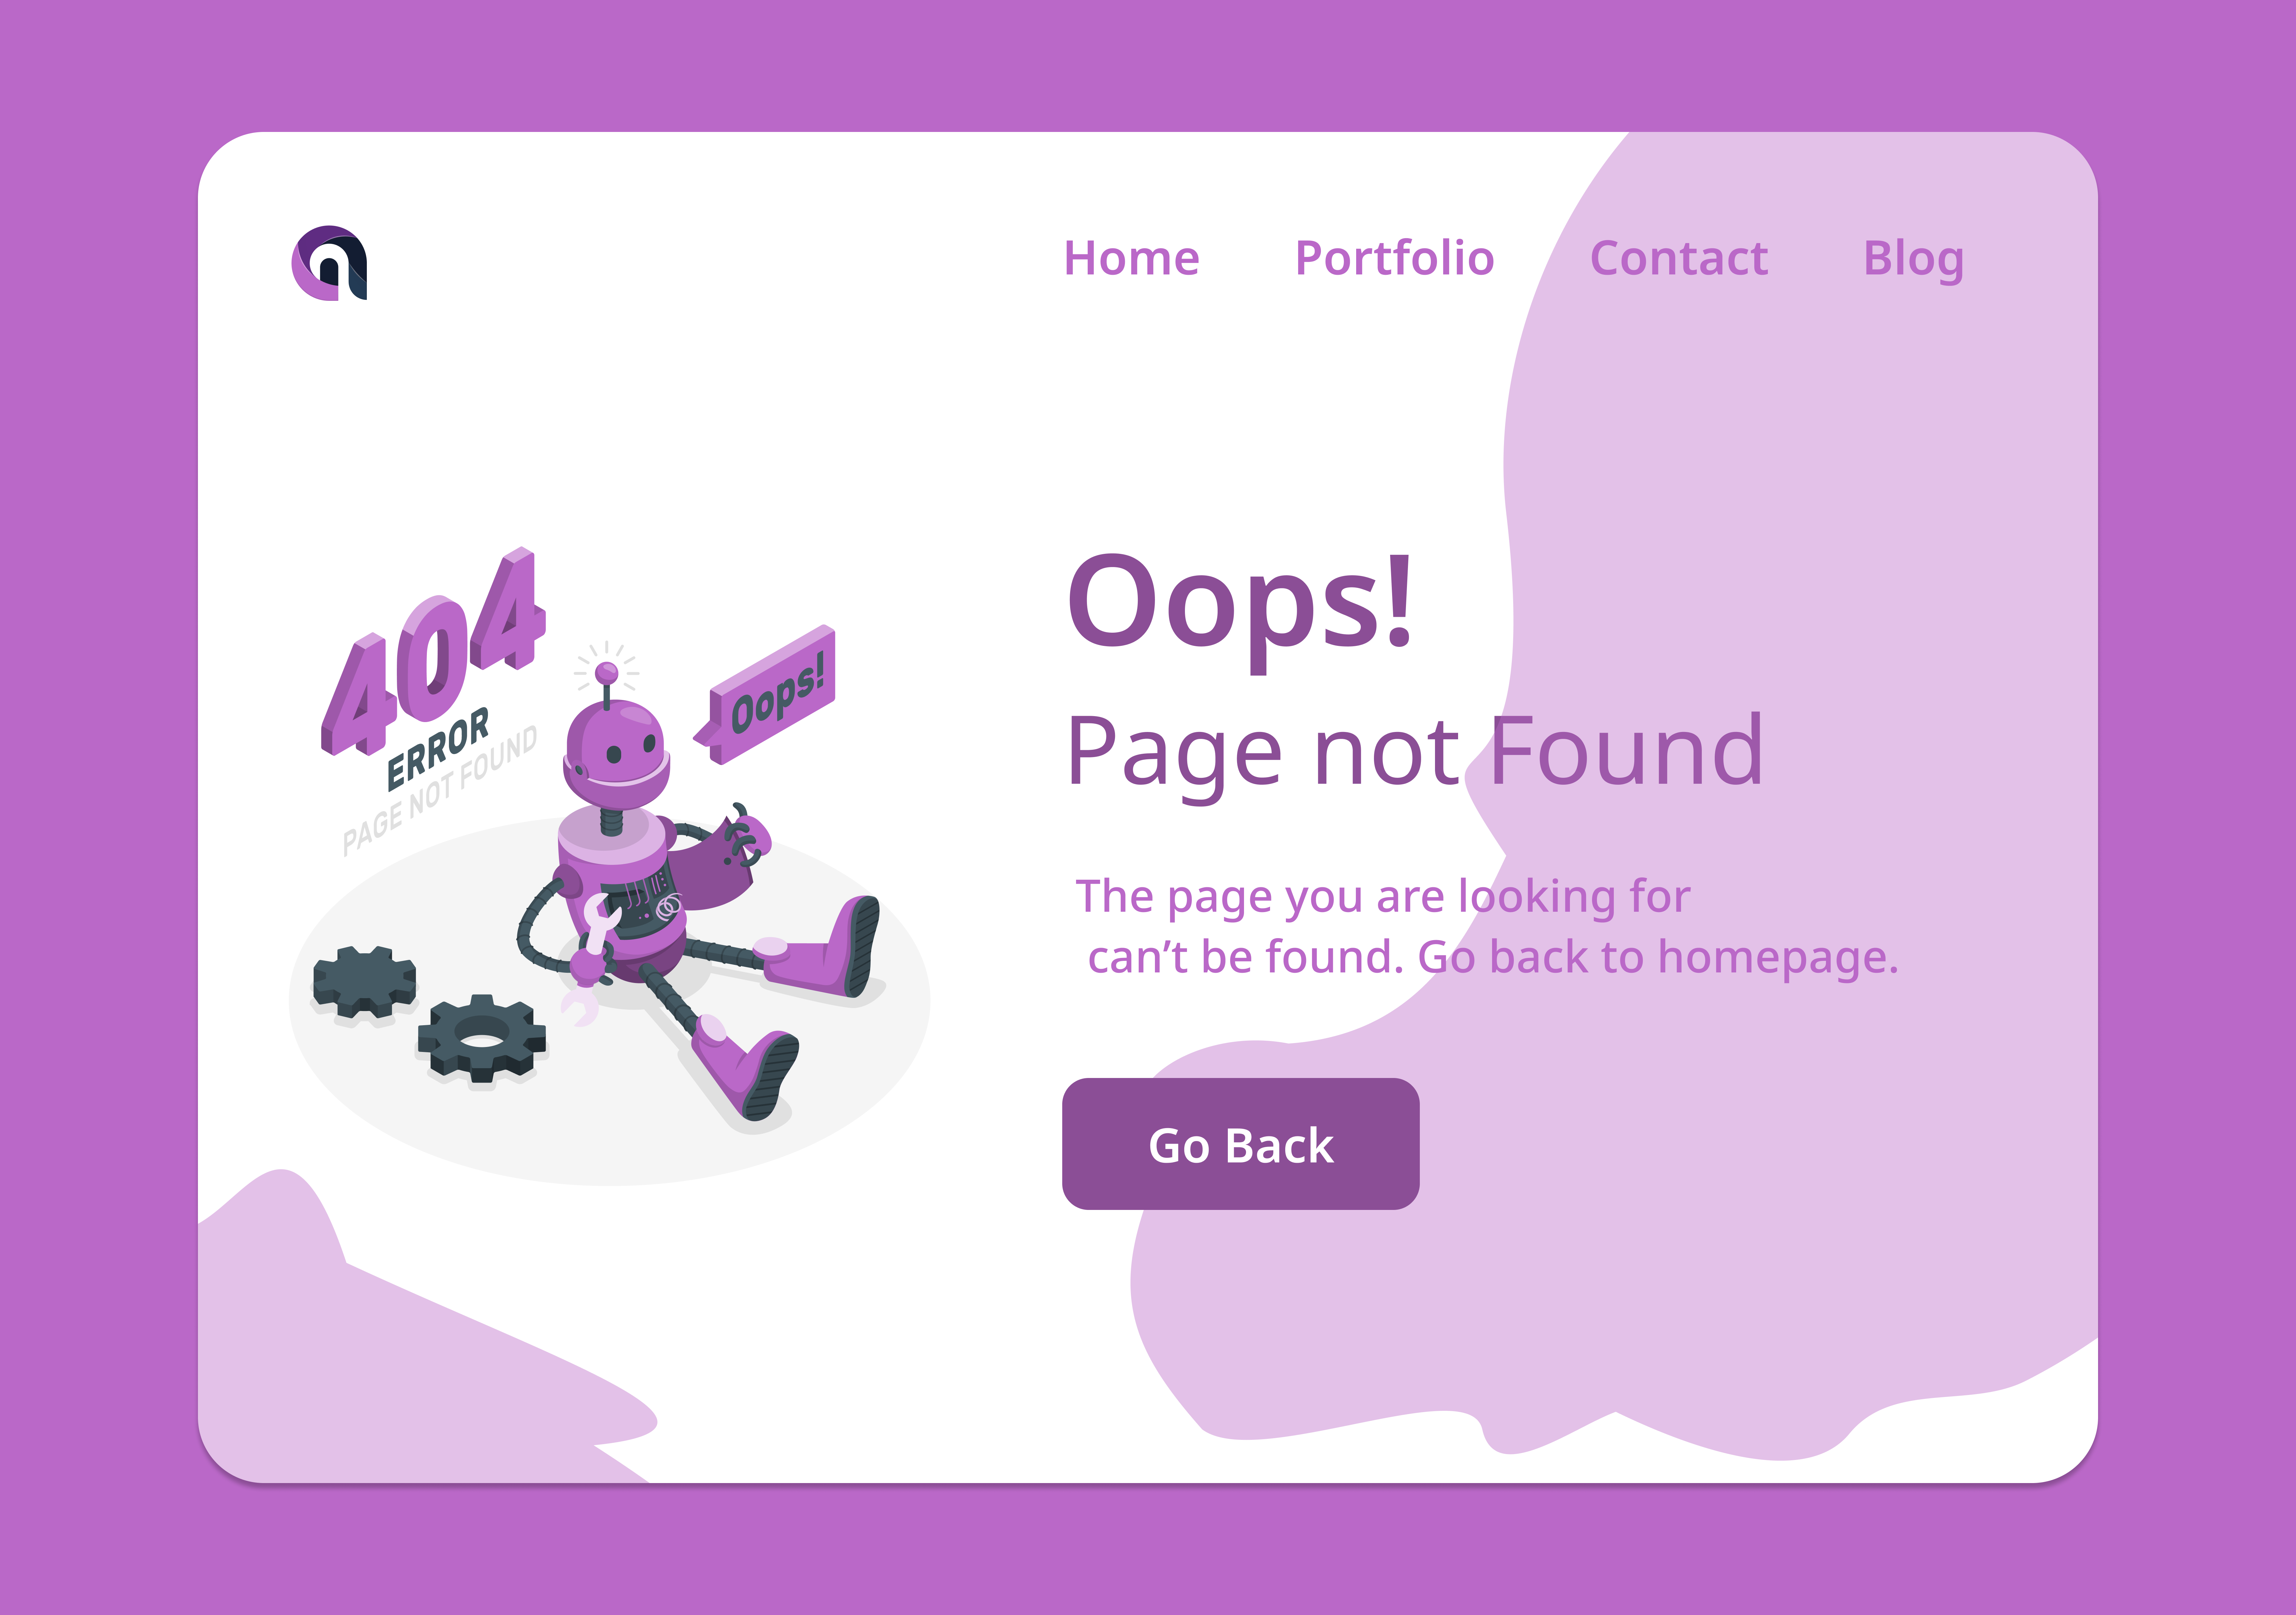This screenshot has height=1615, width=2296.
Task: Click the Go Back button
Action: point(1240,1144)
